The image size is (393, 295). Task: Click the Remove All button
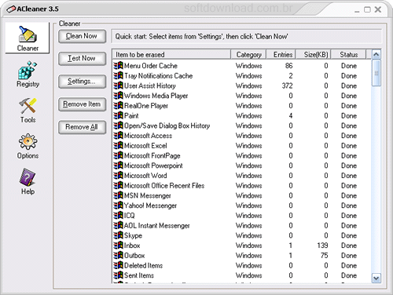[82, 127]
